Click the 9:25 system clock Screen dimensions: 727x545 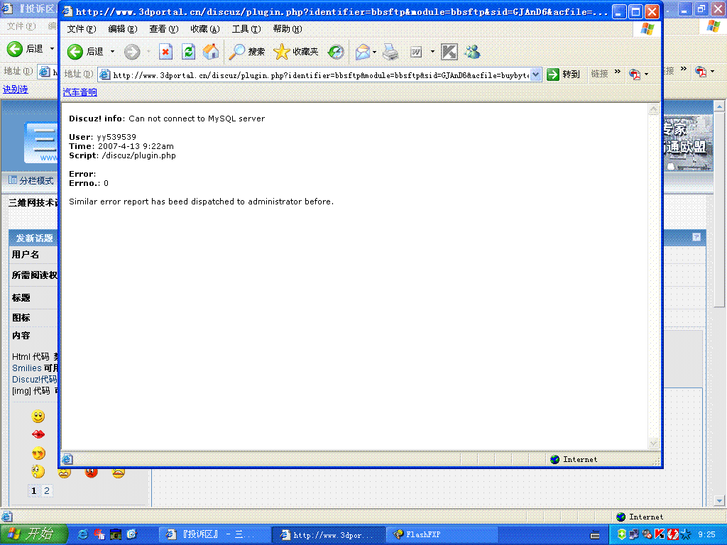tap(706, 534)
